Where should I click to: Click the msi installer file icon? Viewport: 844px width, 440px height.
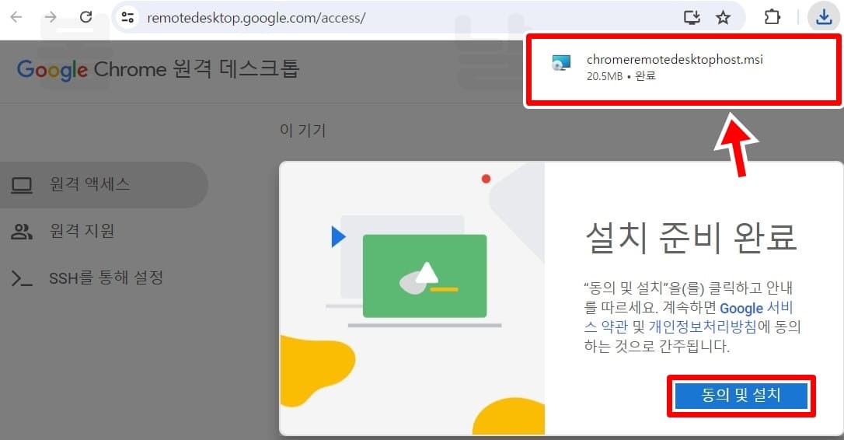point(560,62)
